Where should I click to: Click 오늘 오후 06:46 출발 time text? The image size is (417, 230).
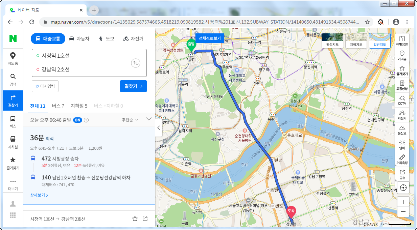[50, 120]
